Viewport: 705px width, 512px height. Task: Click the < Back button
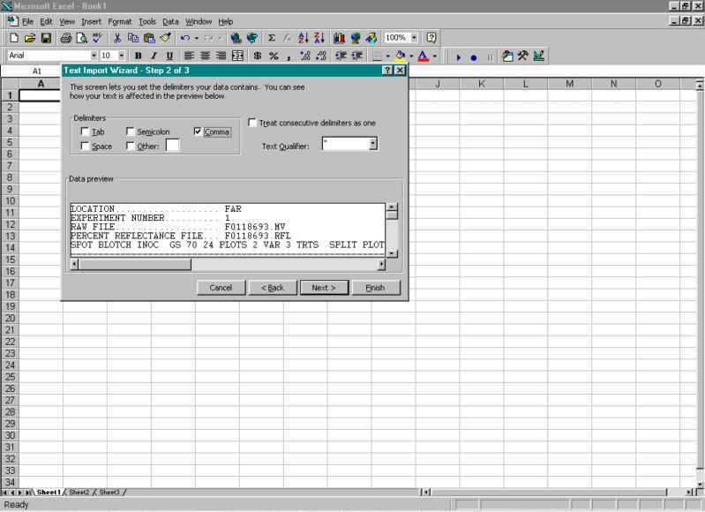pos(273,288)
